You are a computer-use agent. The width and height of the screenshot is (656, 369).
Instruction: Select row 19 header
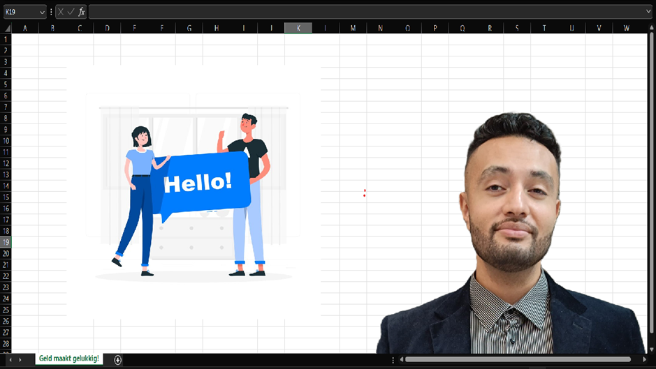point(6,242)
